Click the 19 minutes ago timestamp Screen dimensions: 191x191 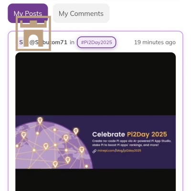click(x=155, y=42)
